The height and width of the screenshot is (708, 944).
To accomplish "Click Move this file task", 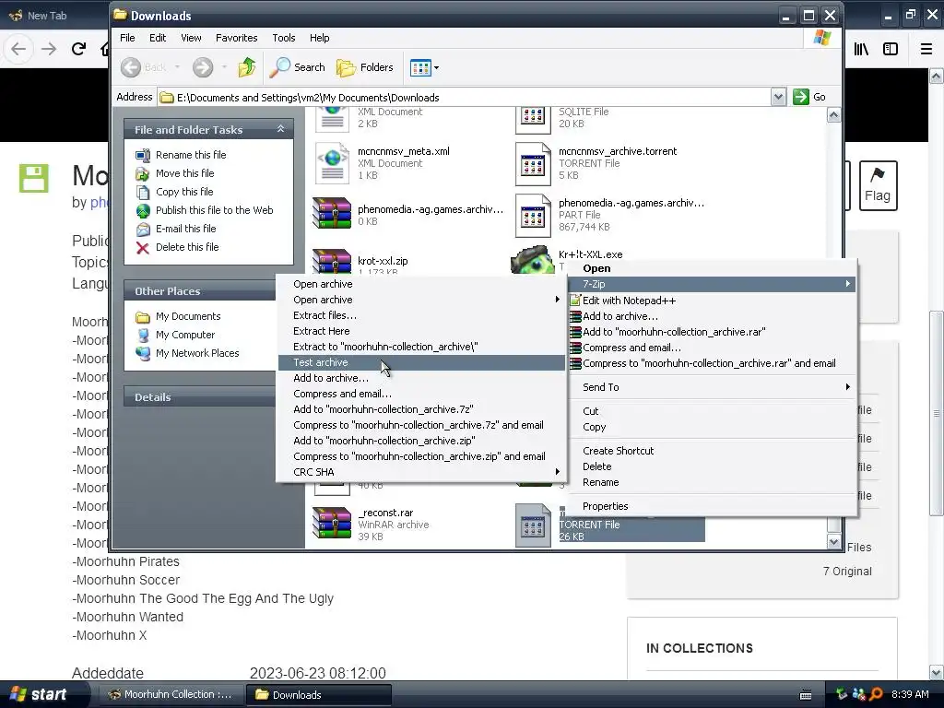I will (184, 173).
